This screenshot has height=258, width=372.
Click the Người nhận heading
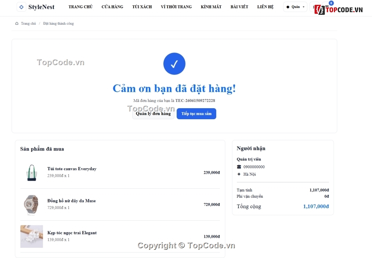[251, 148]
